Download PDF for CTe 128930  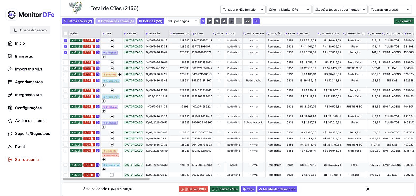click(x=89, y=116)
